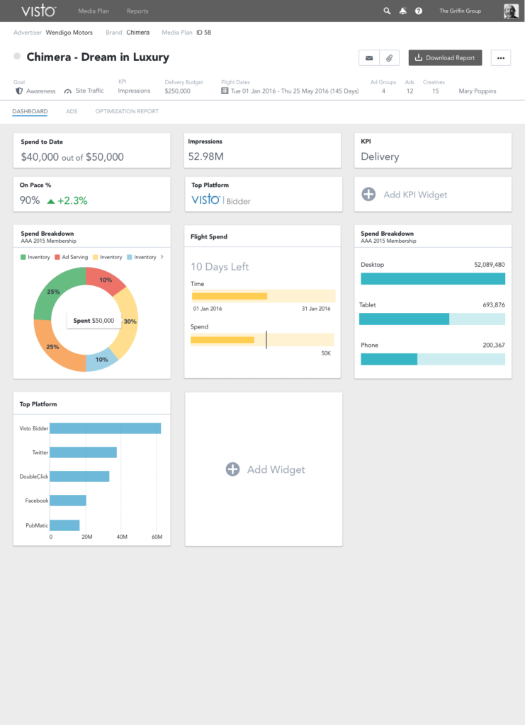Viewport: 525px width, 725px height.
Task: Click the Phone 200,367 value
Action: click(494, 346)
